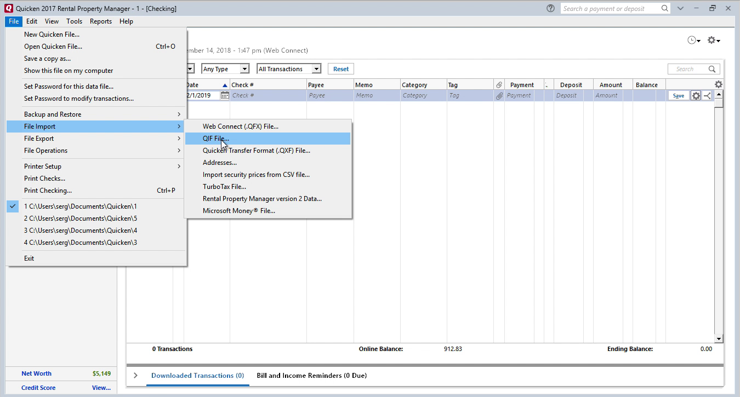Select Print Checking menu item
Image resolution: width=740 pixels, height=397 pixels.
pyautogui.click(x=96, y=191)
